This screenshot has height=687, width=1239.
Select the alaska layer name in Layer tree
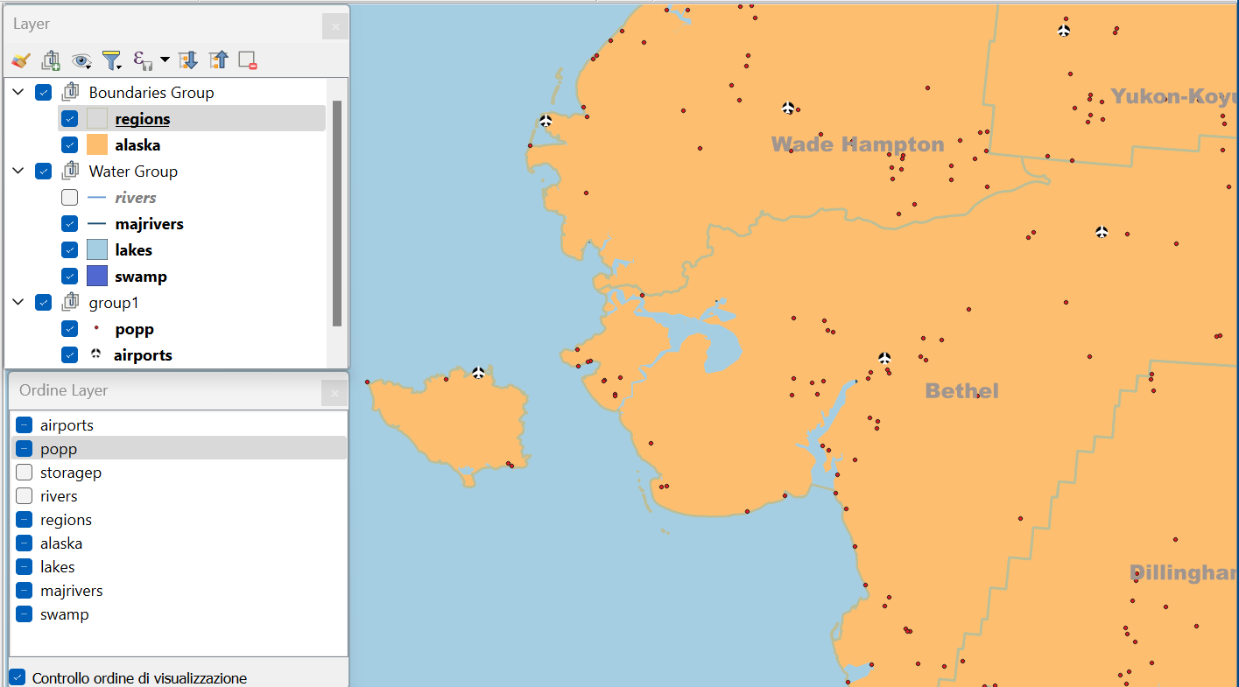point(137,145)
